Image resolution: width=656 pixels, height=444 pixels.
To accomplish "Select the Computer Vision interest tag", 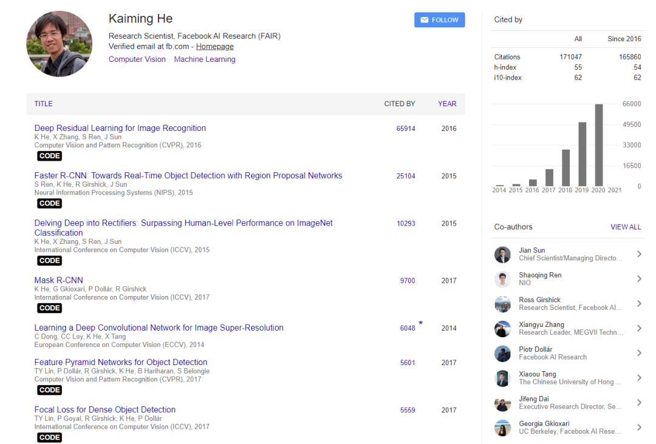I will (137, 59).
